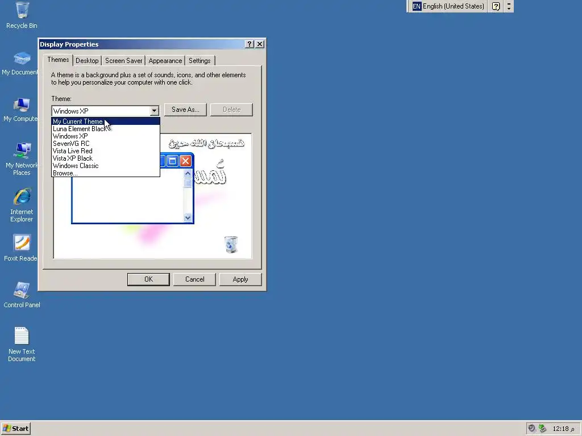Select My Network Places desktop icon

click(x=22, y=159)
